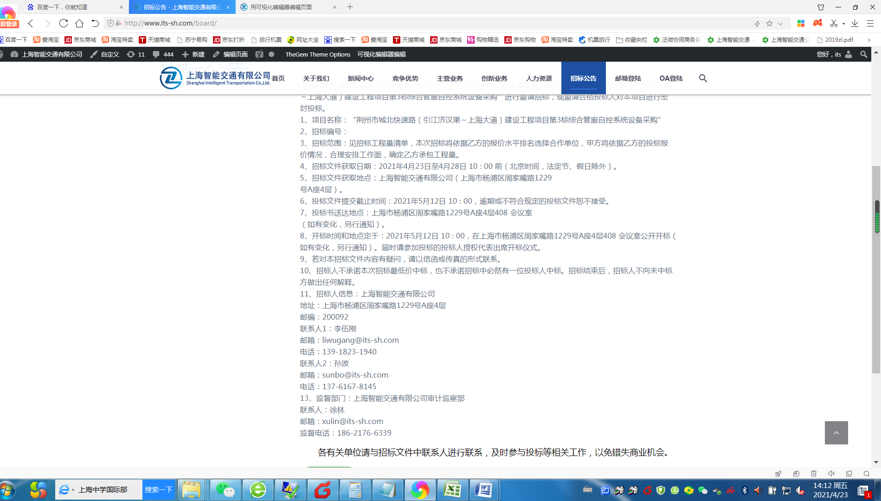
Task: Toggle system volume speaker in tray
Action: point(758,490)
